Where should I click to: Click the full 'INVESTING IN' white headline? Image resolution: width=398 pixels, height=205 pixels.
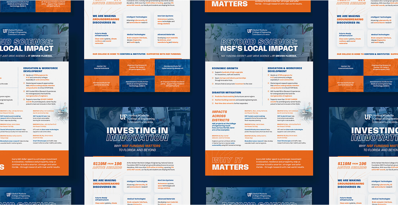137,130
